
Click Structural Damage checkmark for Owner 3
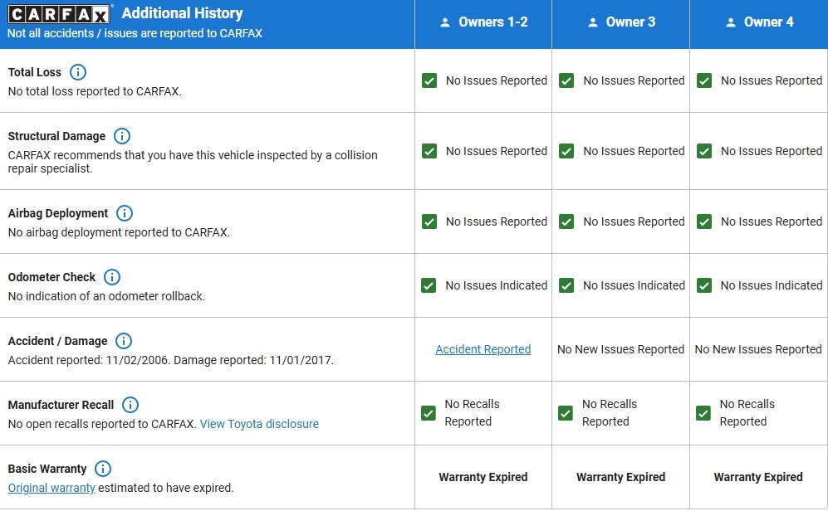(x=566, y=151)
